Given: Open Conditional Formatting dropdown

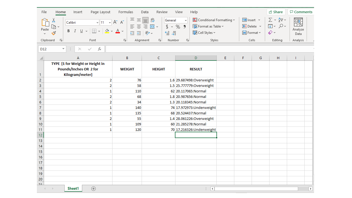Looking at the screenshot, I should (214, 20).
